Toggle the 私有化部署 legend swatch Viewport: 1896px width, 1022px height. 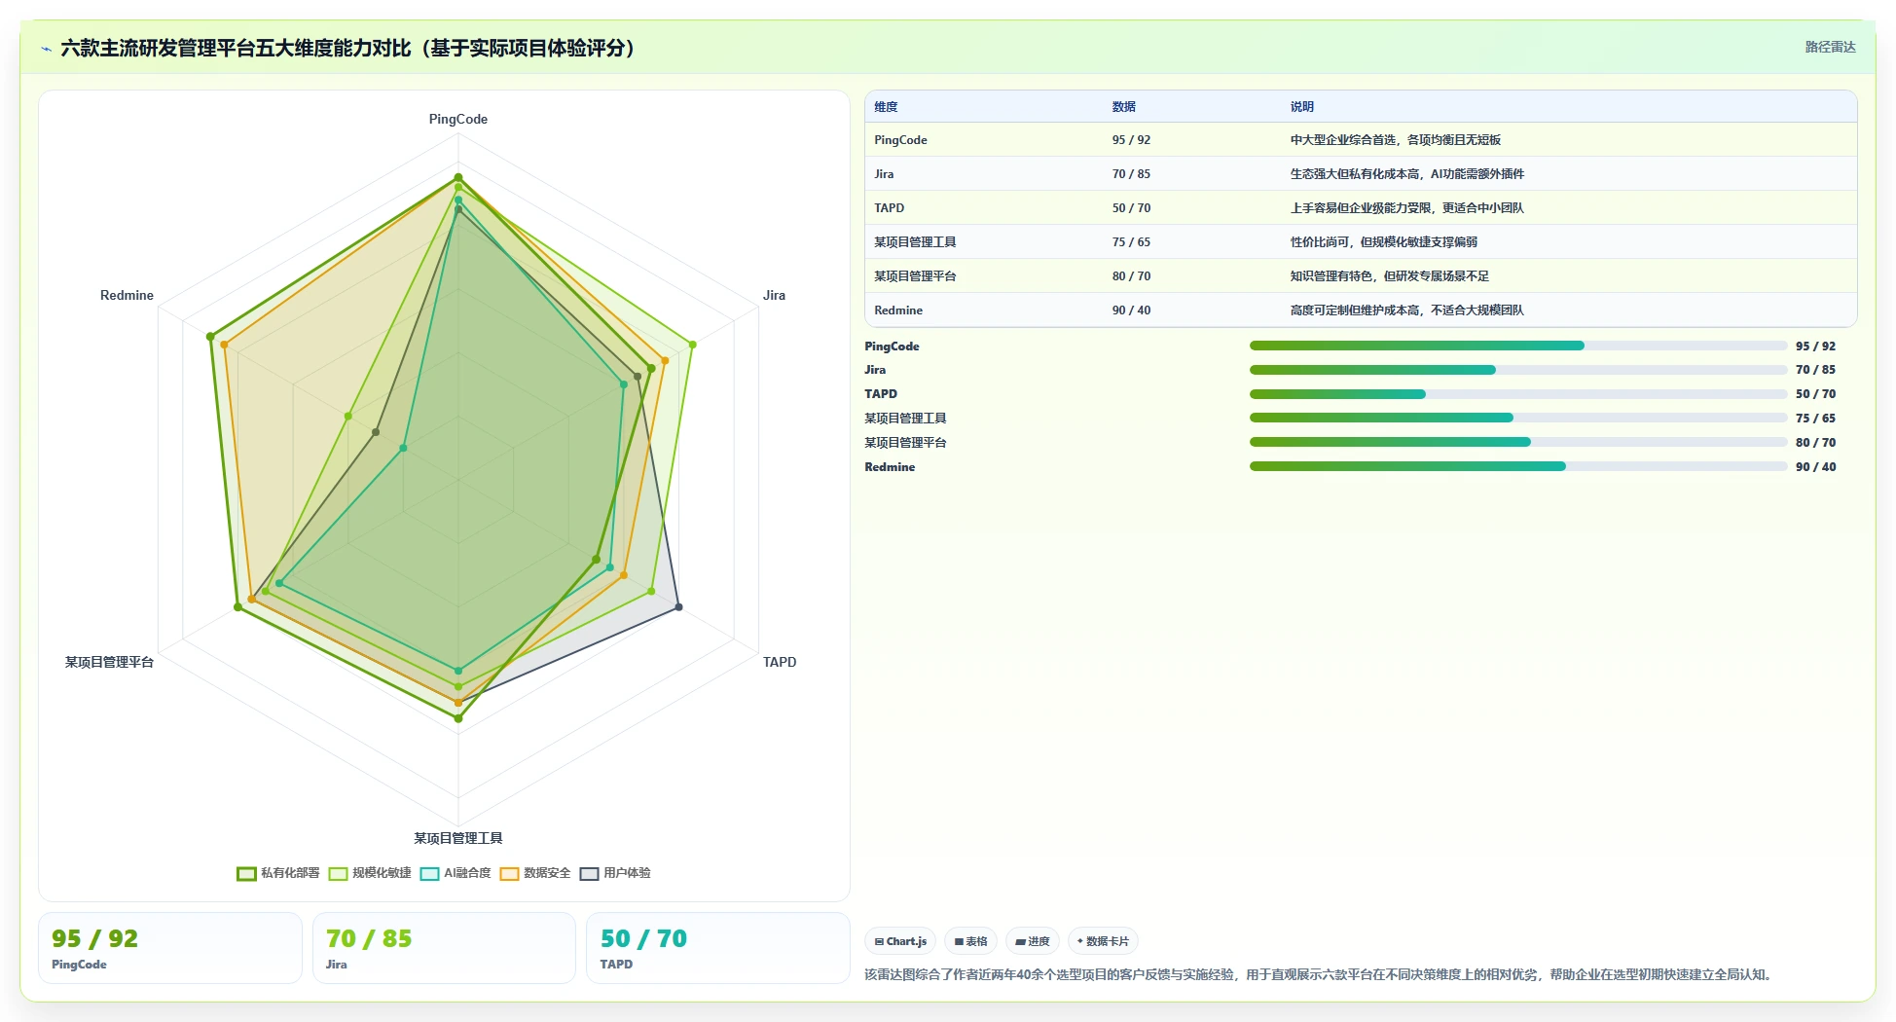point(246,873)
